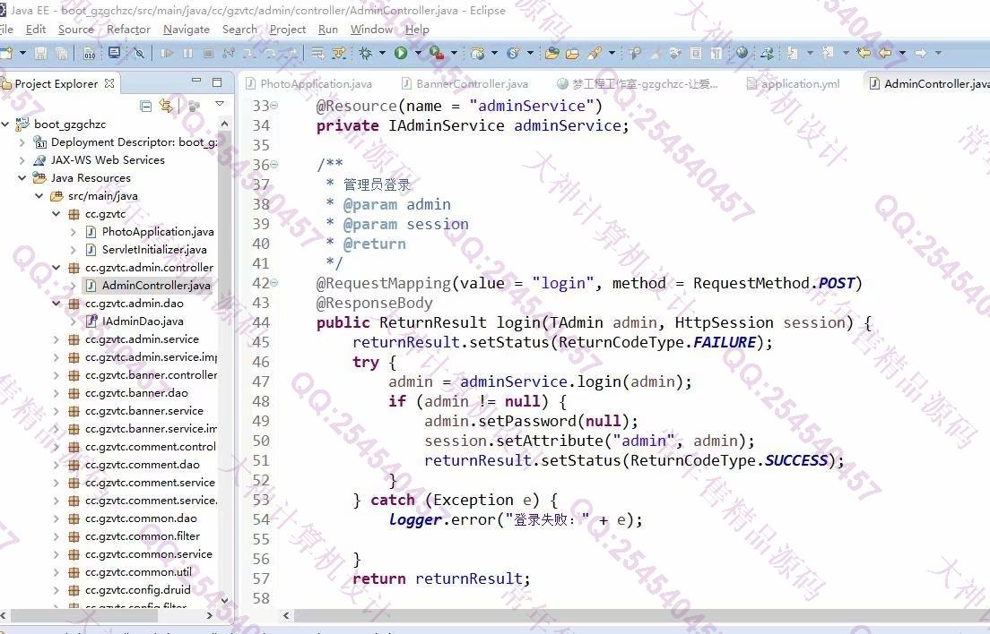The image size is (990, 634).
Task: Click the Disconnect debug icon
Action: click(x=229, y=54)
